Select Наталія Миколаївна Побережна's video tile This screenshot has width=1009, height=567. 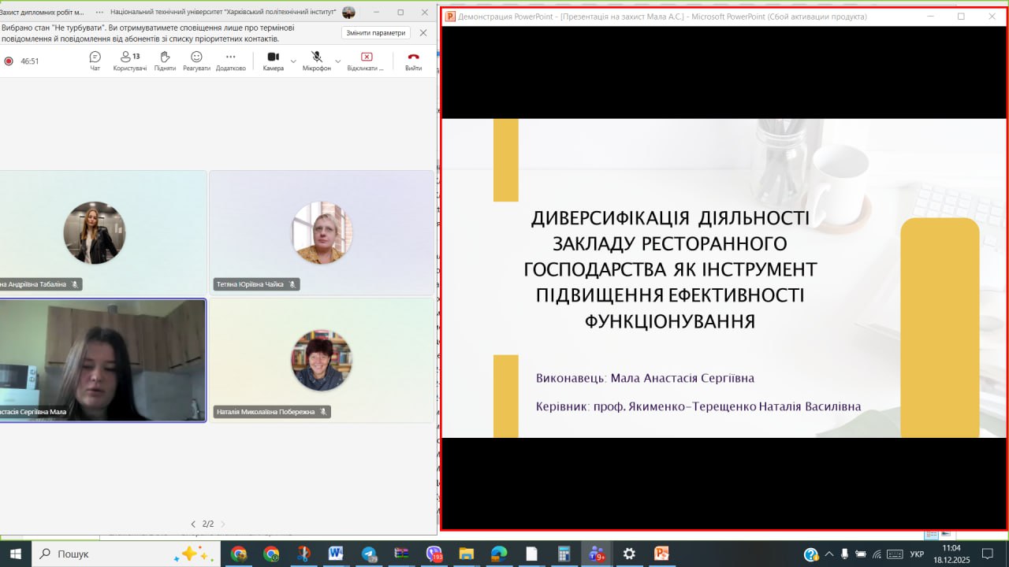322,360
